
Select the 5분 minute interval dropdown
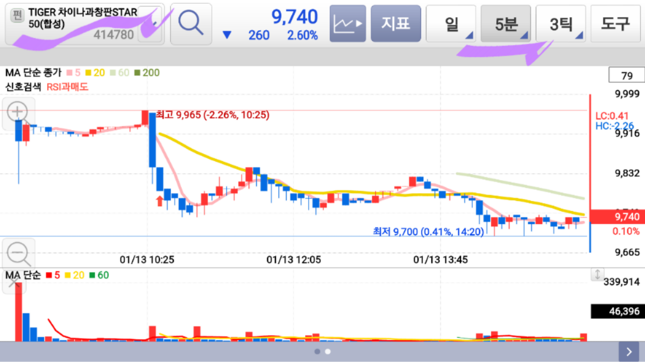point(506,24)
